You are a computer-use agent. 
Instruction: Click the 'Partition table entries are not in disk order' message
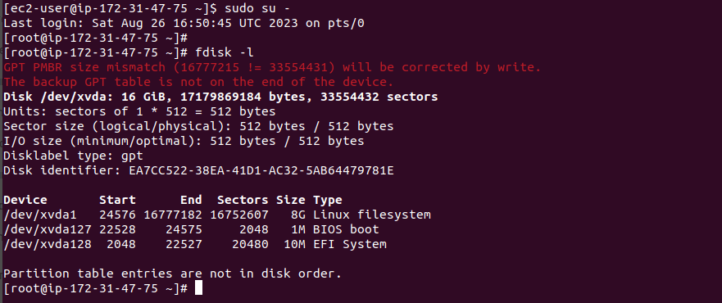173,274
